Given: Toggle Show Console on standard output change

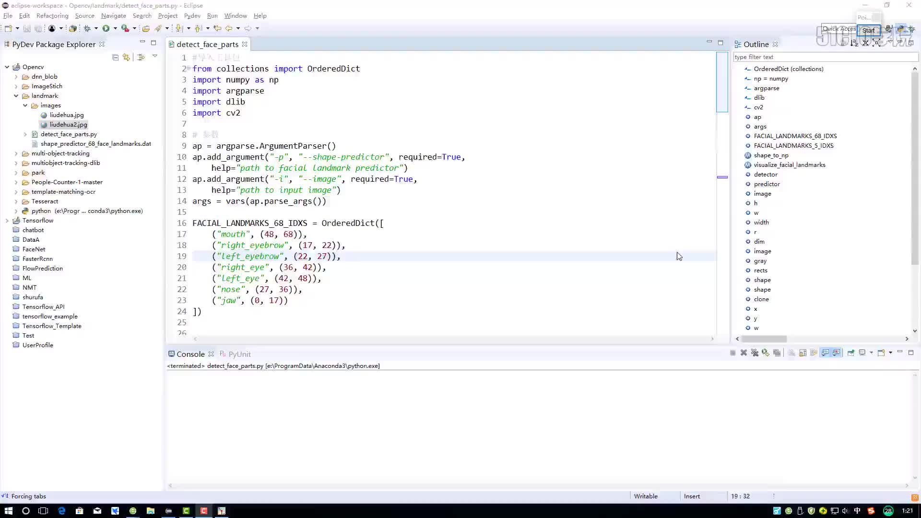Looking at the screenshot, I should coord(825,353).
